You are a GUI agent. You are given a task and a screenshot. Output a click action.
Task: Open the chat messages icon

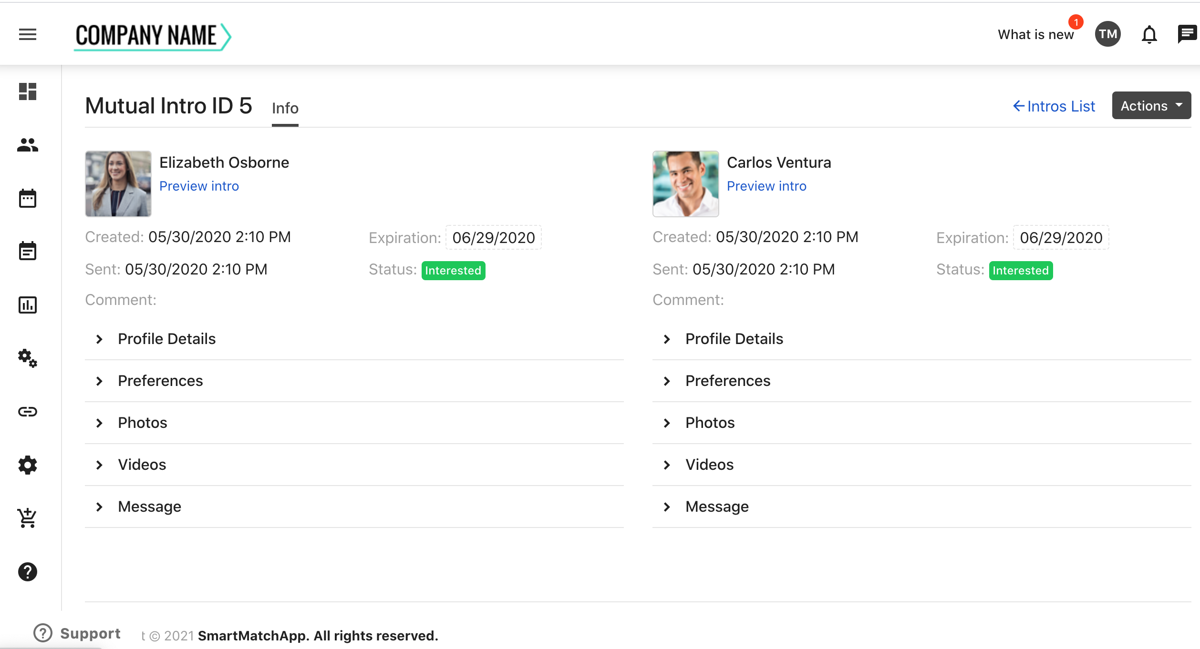pos(1187,34)
